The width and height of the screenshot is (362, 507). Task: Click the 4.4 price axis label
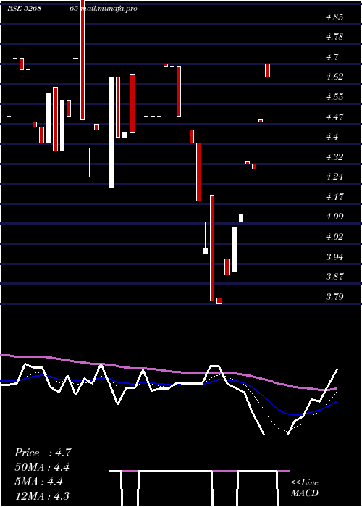point(332,137)
